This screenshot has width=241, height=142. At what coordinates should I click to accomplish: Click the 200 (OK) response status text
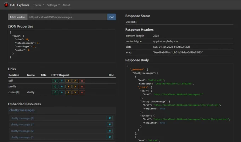pos(131,22)
